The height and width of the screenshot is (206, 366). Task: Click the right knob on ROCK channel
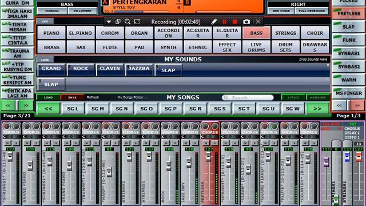tap(175, 126)
